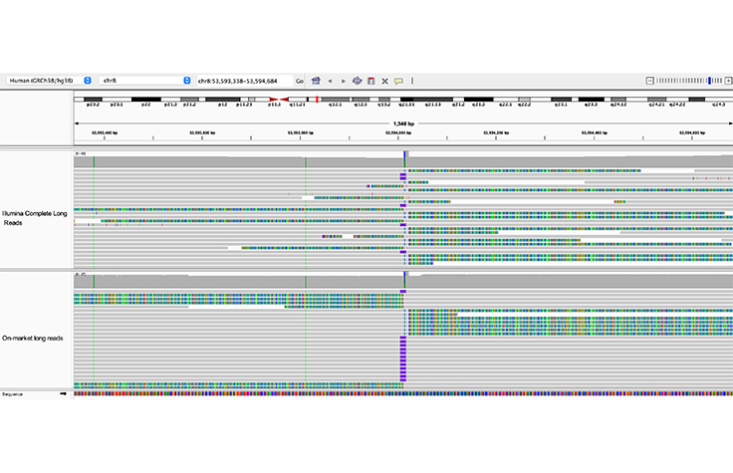Image resolution: width=733 pixels, height=473 pixels.
Task: Click the Home whole-genome view icon
Action: coord(316,80)
